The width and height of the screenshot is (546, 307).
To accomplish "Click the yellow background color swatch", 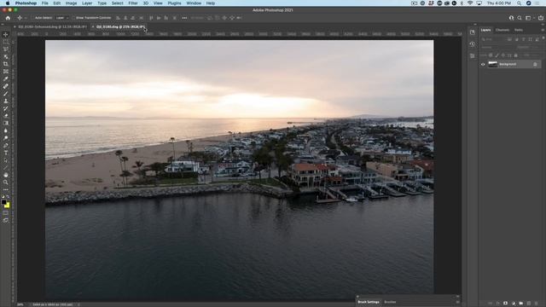I will (7, 205).
